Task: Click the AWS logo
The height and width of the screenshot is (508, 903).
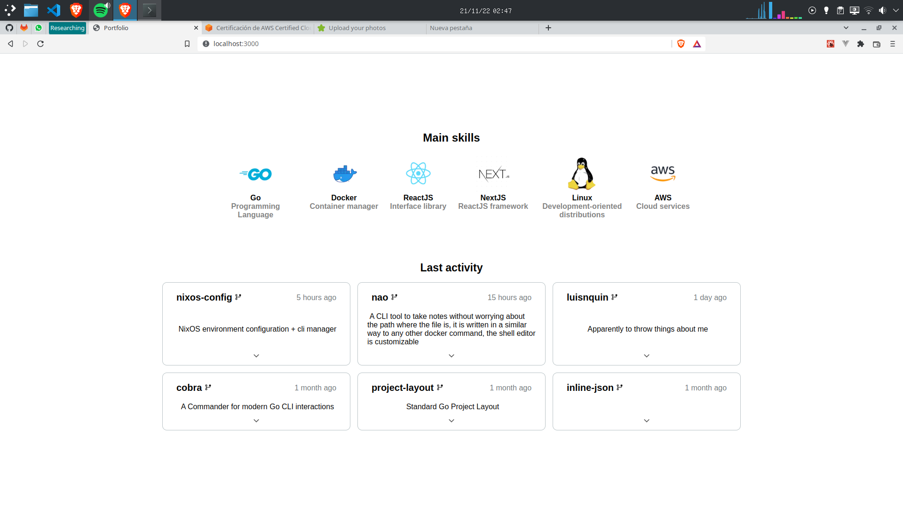Action: [663, 173]
